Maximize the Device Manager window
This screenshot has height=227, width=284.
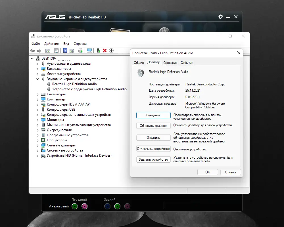[230, 36]
